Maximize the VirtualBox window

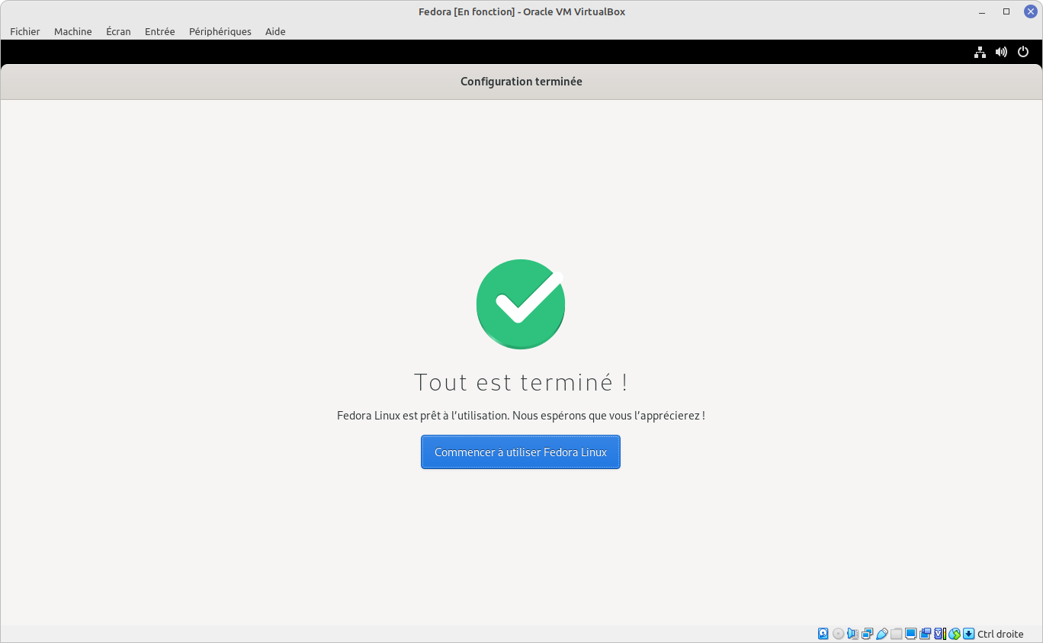[x=1006, y=11]
